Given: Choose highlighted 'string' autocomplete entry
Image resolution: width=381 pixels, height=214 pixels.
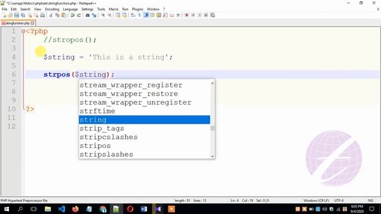Looking at the screenshot, I should pyautogui.click(x=144, y=120).
